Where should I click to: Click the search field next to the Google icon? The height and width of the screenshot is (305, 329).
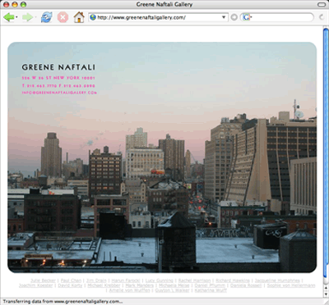tap(281, 17)
